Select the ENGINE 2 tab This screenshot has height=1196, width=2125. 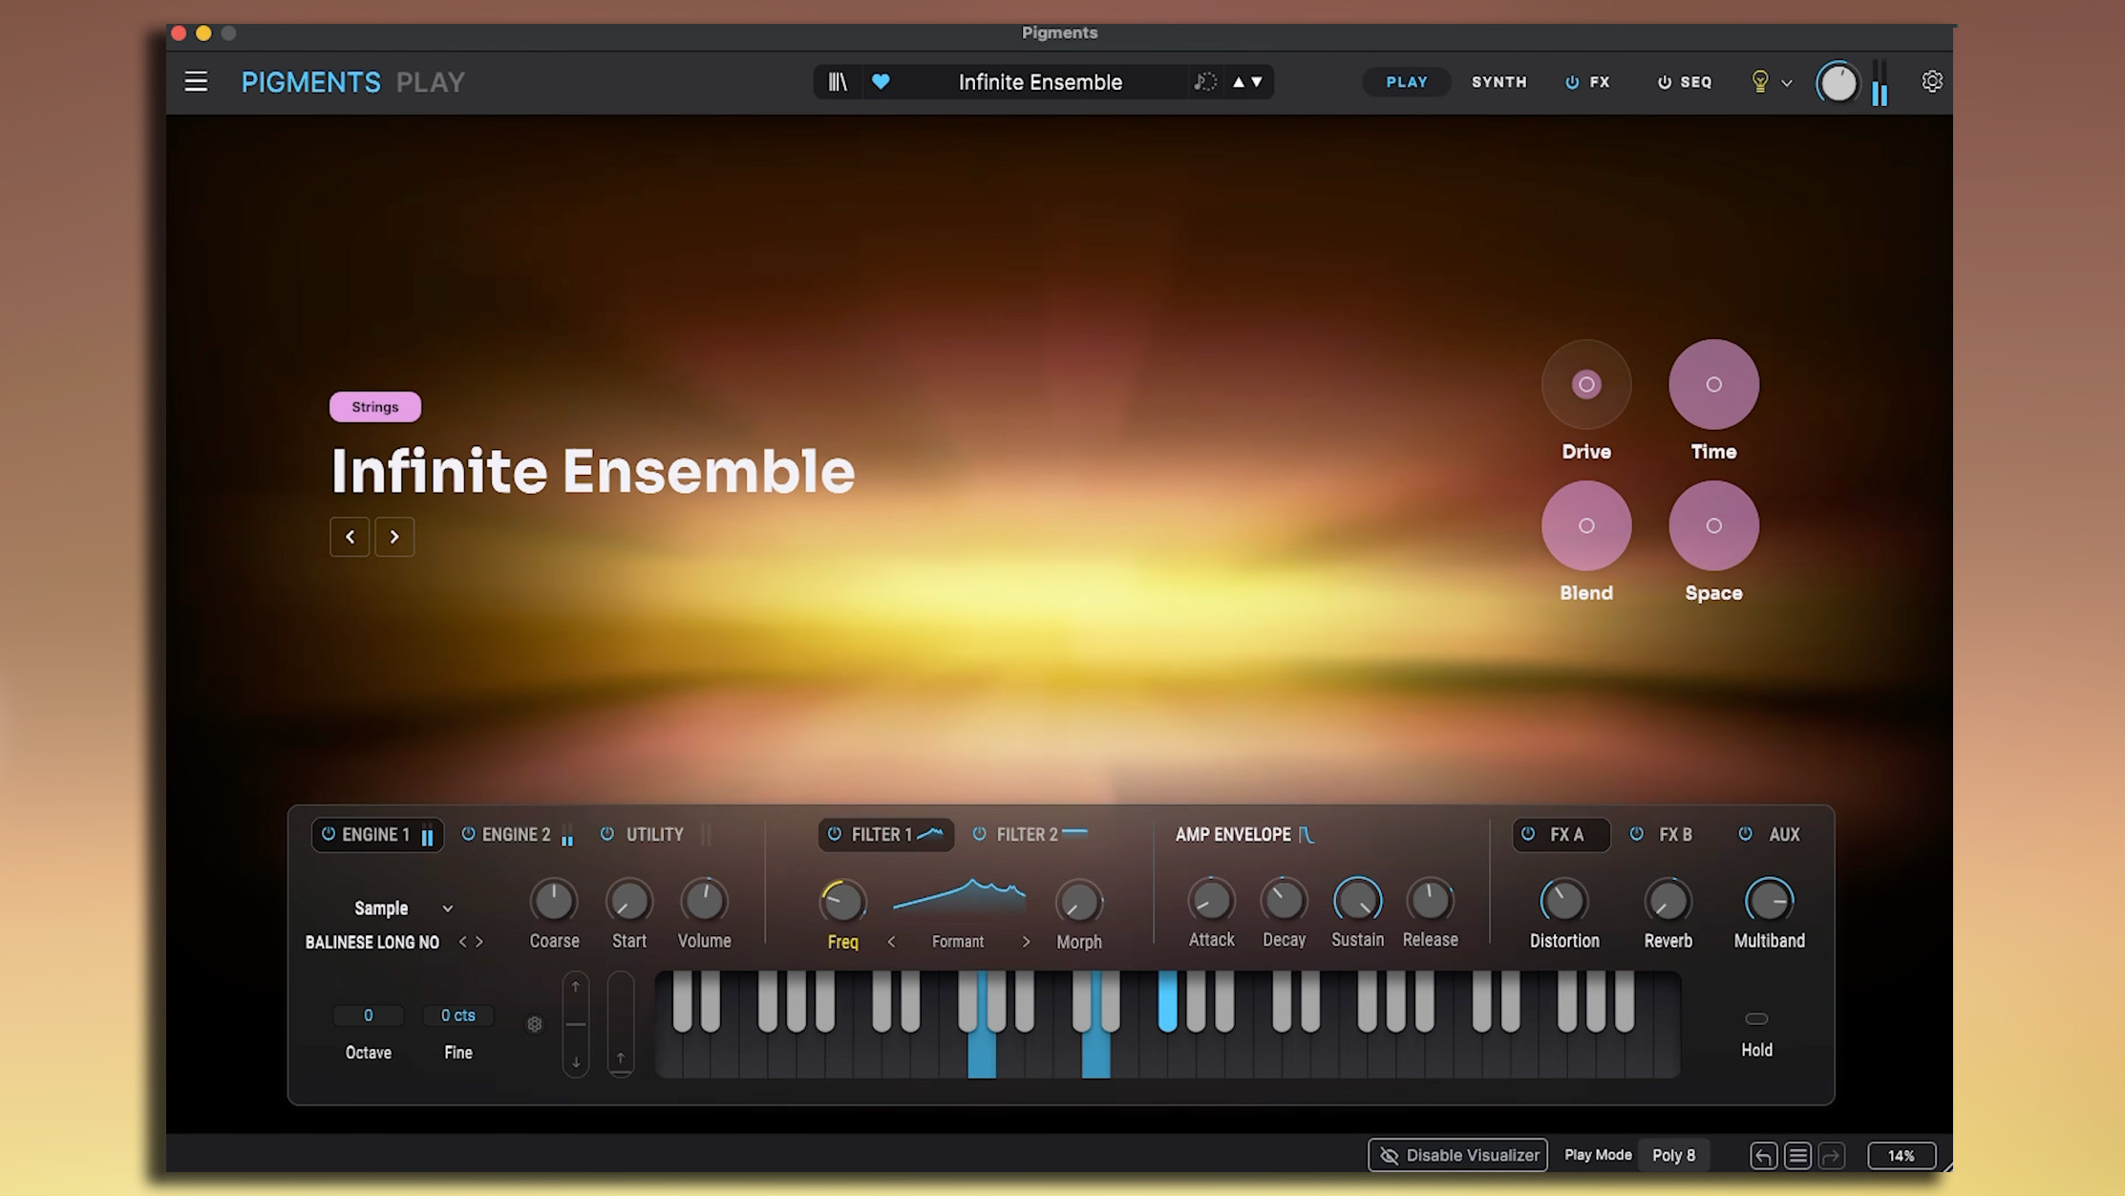coord(516,835)
